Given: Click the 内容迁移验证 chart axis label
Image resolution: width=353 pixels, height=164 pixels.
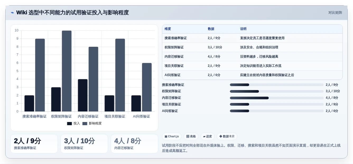Looking at the screenshot, I should click(x=88, y=116).
